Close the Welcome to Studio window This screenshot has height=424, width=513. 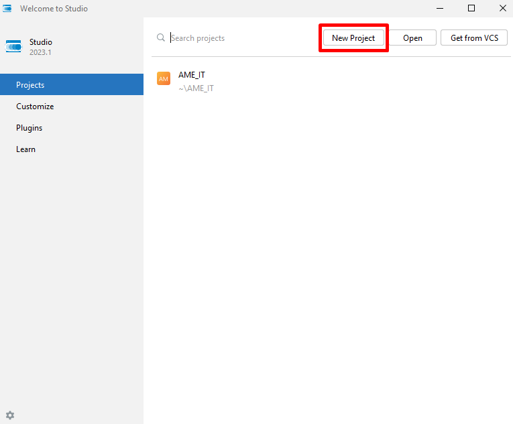tap(502, 9)
